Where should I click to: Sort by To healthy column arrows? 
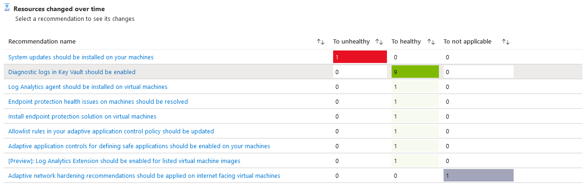tap(431, 42)
